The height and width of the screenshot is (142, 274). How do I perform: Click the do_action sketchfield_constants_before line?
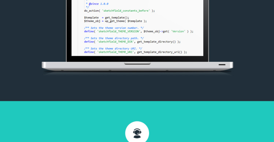click(x=119, y=11)
